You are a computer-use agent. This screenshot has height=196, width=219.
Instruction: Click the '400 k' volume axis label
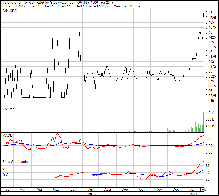coord(210,126)
